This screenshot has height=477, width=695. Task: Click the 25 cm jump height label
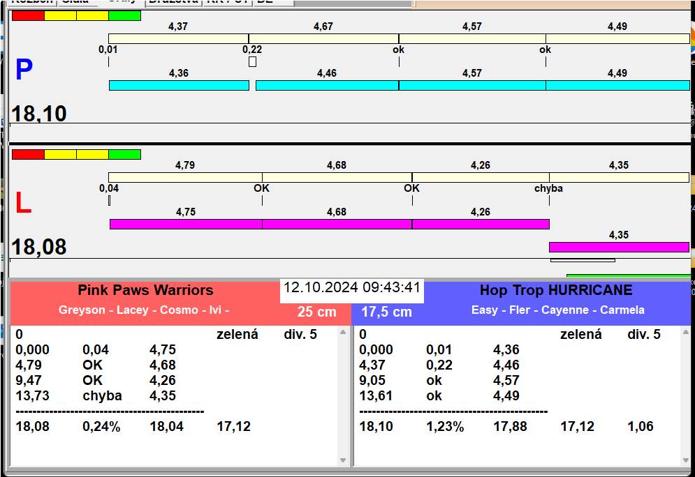tap(316, 312)
